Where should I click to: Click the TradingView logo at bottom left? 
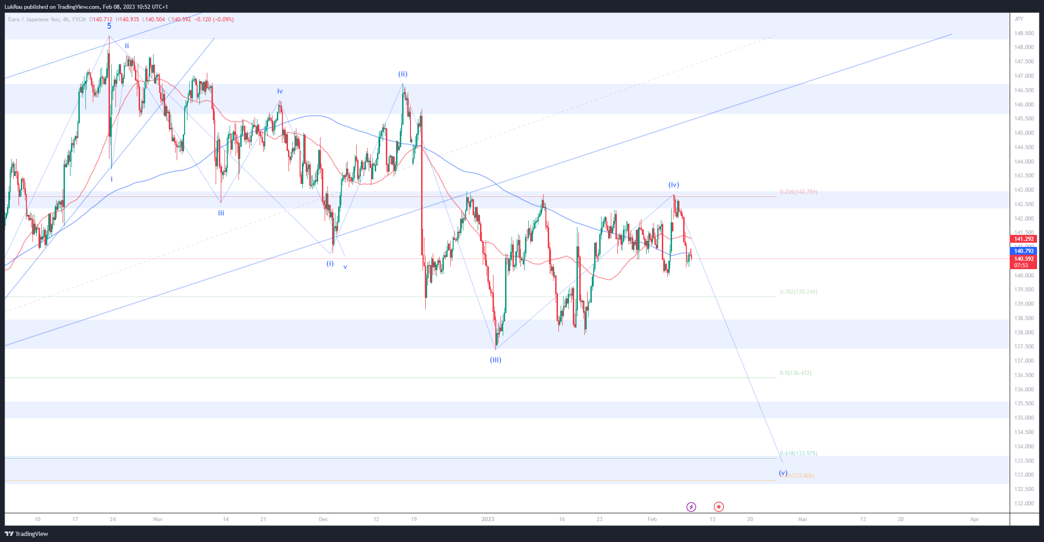[26, 534]
